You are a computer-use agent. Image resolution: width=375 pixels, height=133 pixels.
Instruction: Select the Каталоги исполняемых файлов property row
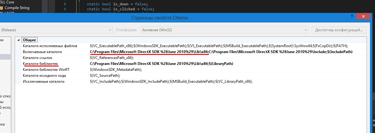(x=191, y=46)
